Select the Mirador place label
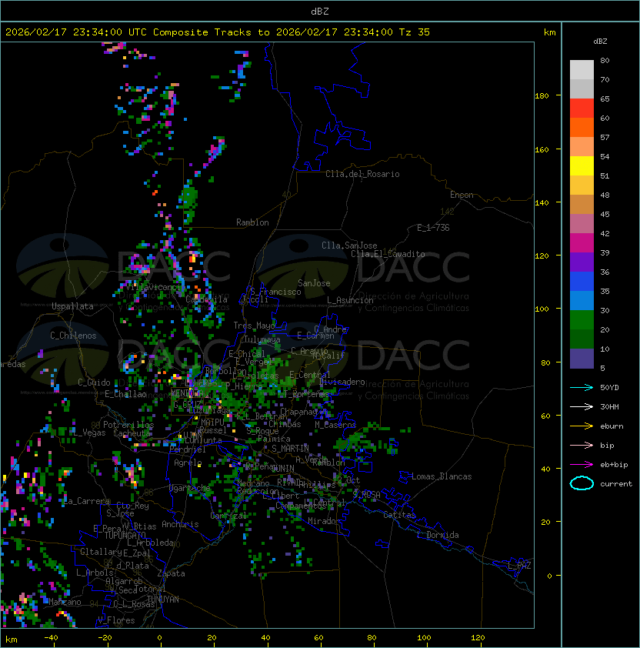The image size is (640, 648). (324, 521)
